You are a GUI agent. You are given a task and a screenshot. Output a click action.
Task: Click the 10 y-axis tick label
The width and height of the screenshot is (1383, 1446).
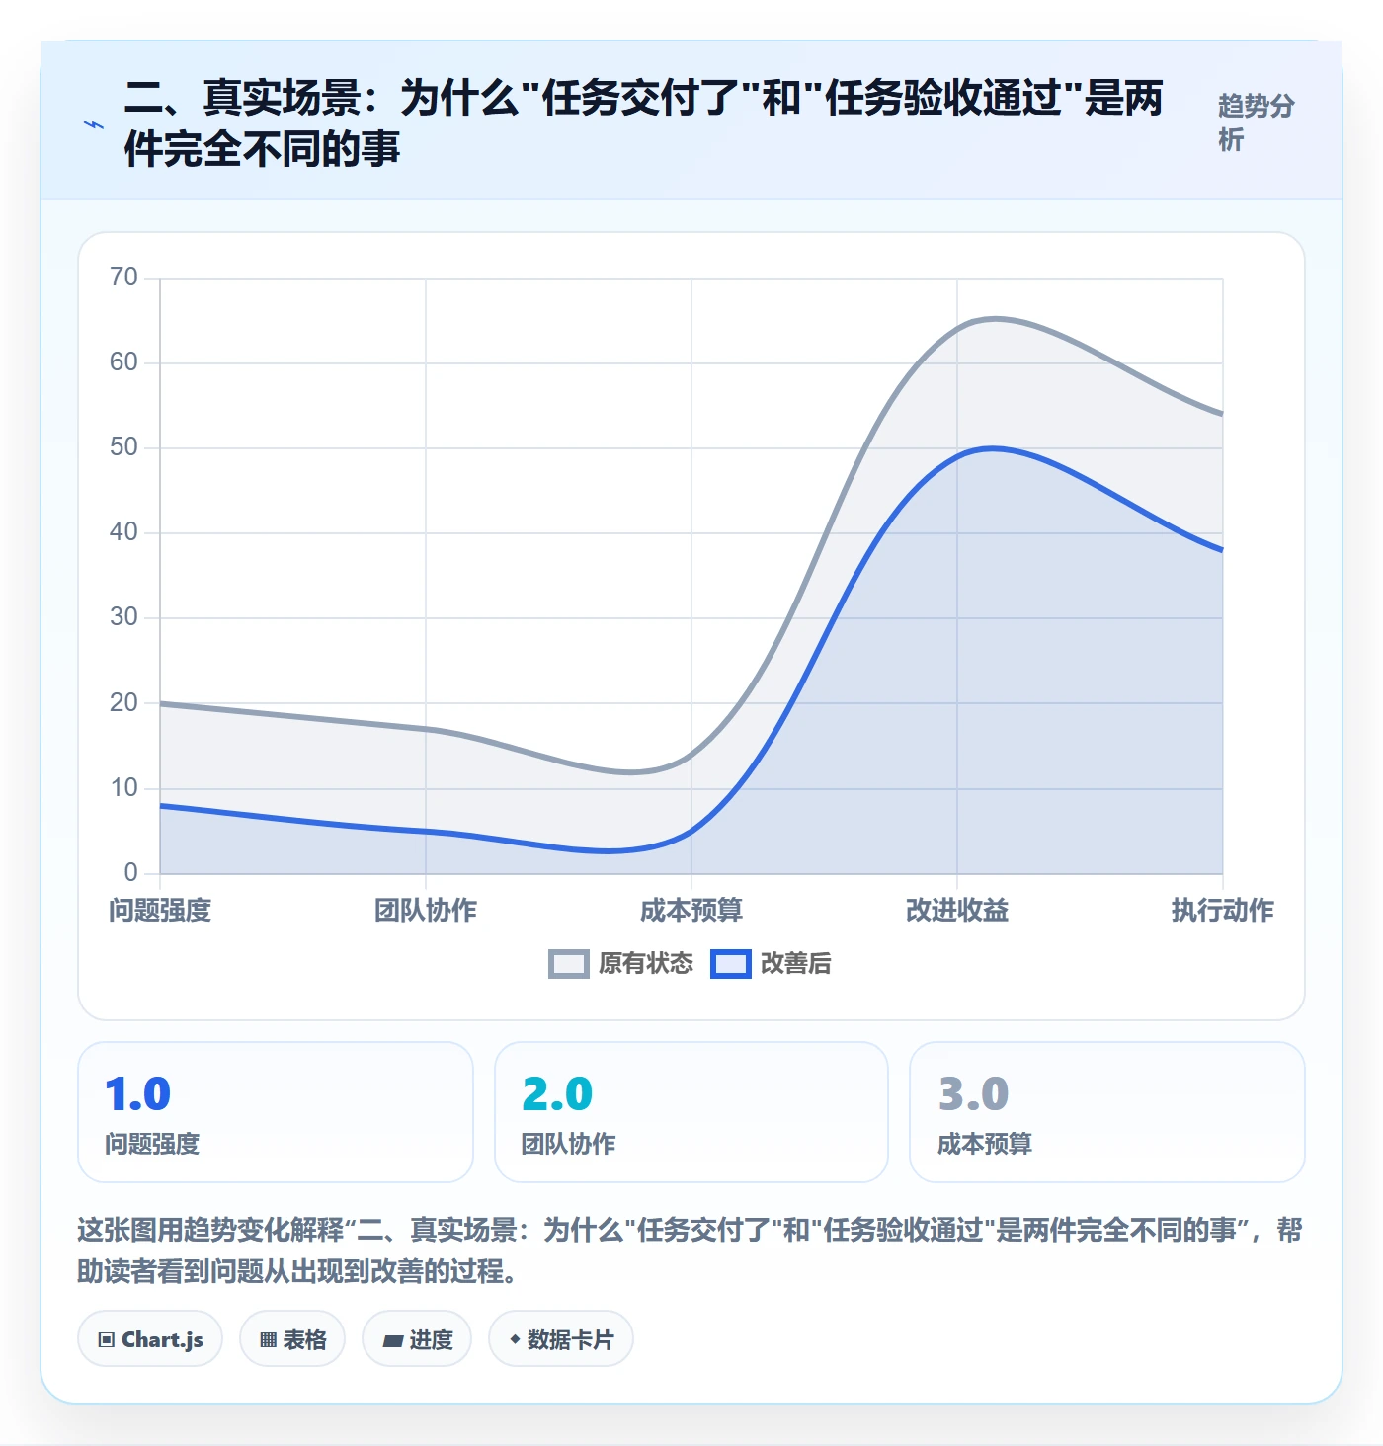point(124,788)
